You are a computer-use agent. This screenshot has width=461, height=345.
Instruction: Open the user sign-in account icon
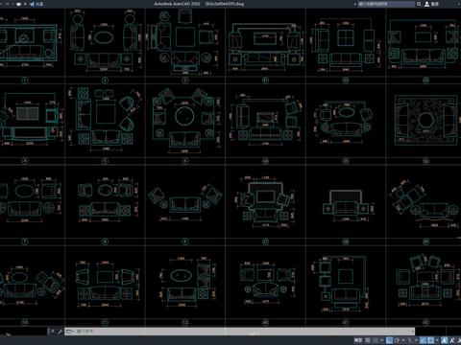click(426, 4)
